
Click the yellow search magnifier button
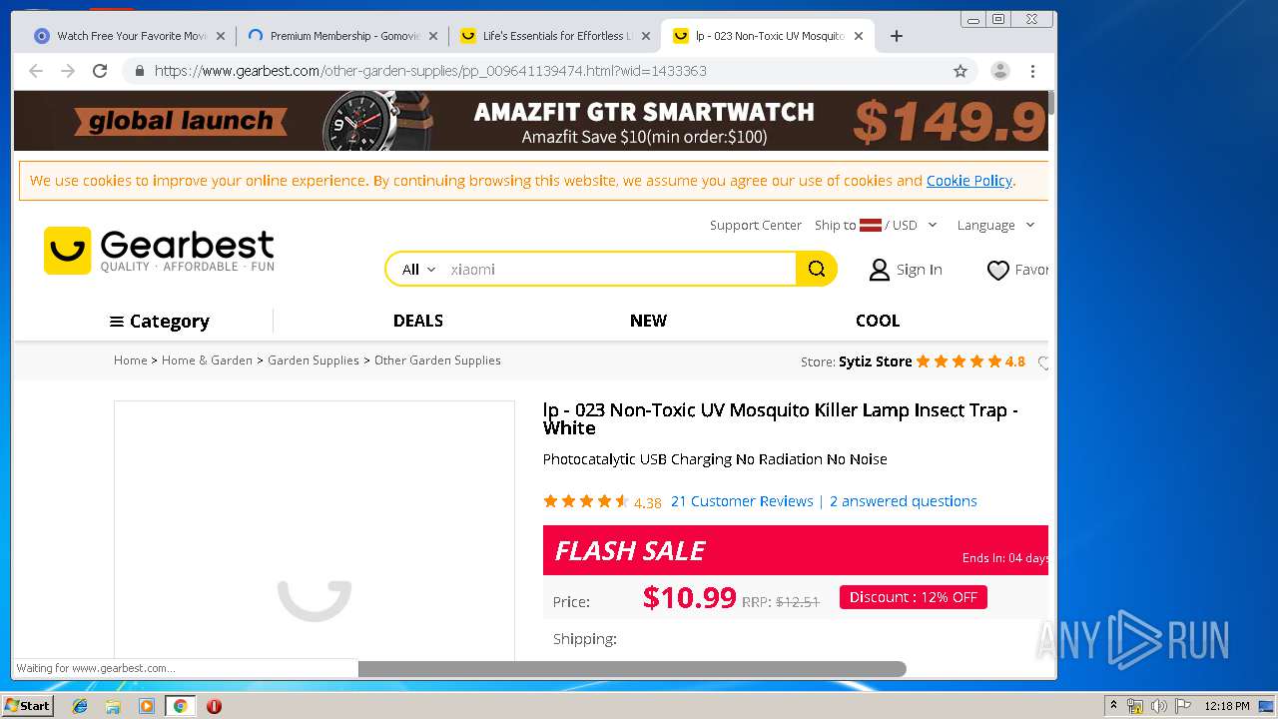[817, 269]
